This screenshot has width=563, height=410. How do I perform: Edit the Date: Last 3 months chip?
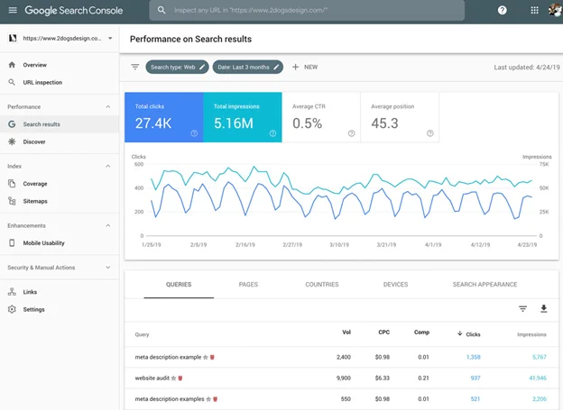[x=248, y=67]
